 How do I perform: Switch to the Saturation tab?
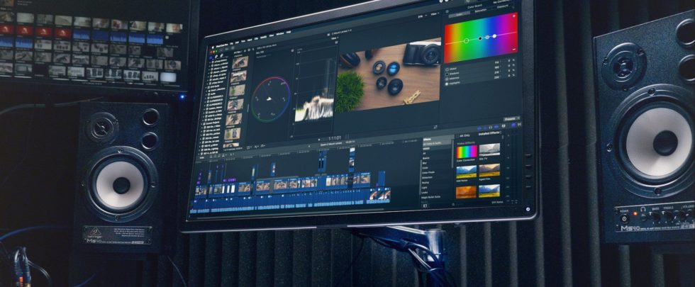click(x=479, y=10)
